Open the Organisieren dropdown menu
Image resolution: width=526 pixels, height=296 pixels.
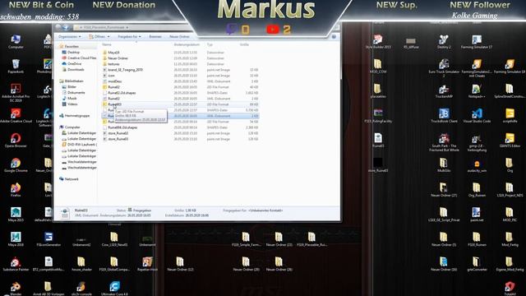[69, 36]
